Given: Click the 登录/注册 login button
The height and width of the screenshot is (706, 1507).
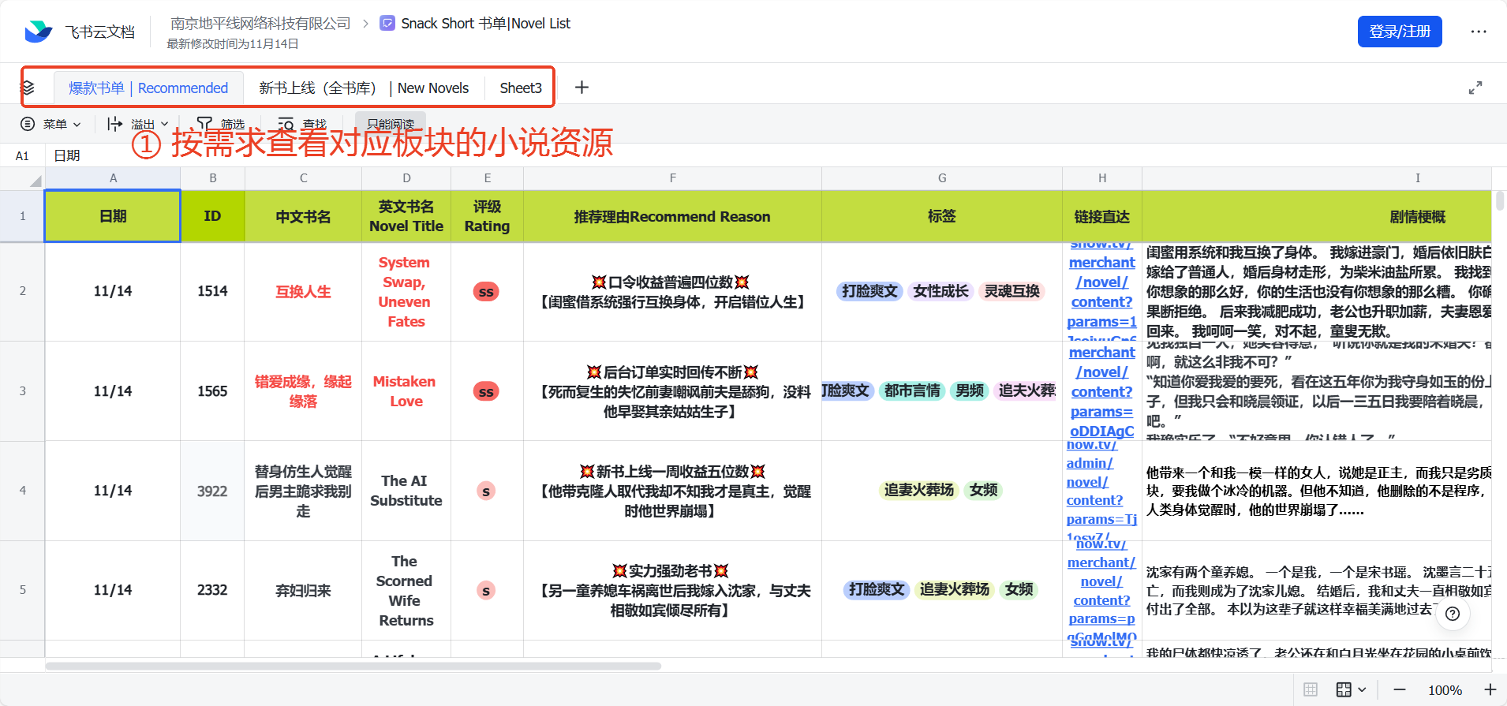Looking at the screenshot, I should (x=1399, y=32).
